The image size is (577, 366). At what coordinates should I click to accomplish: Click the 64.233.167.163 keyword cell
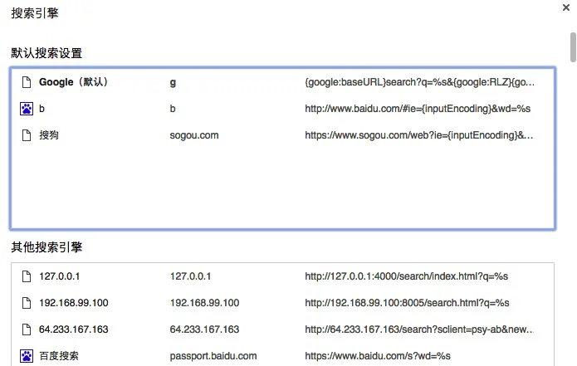click(x=204, y=329)
